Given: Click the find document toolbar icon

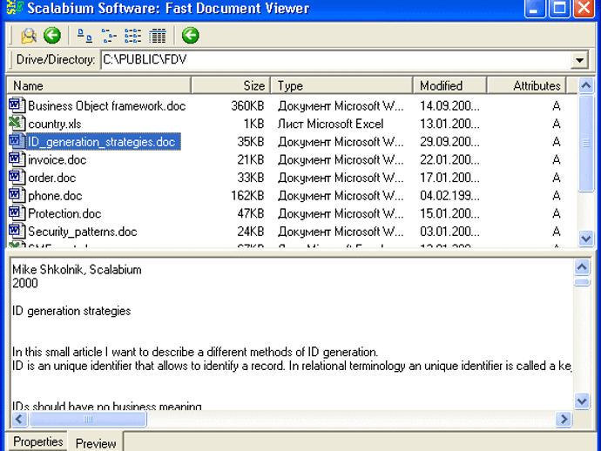Looking at the screenshot, I should tap(29, 36).
